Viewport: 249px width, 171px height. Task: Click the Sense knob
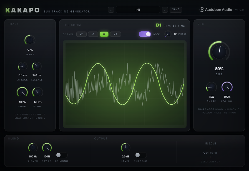[30, 40]
